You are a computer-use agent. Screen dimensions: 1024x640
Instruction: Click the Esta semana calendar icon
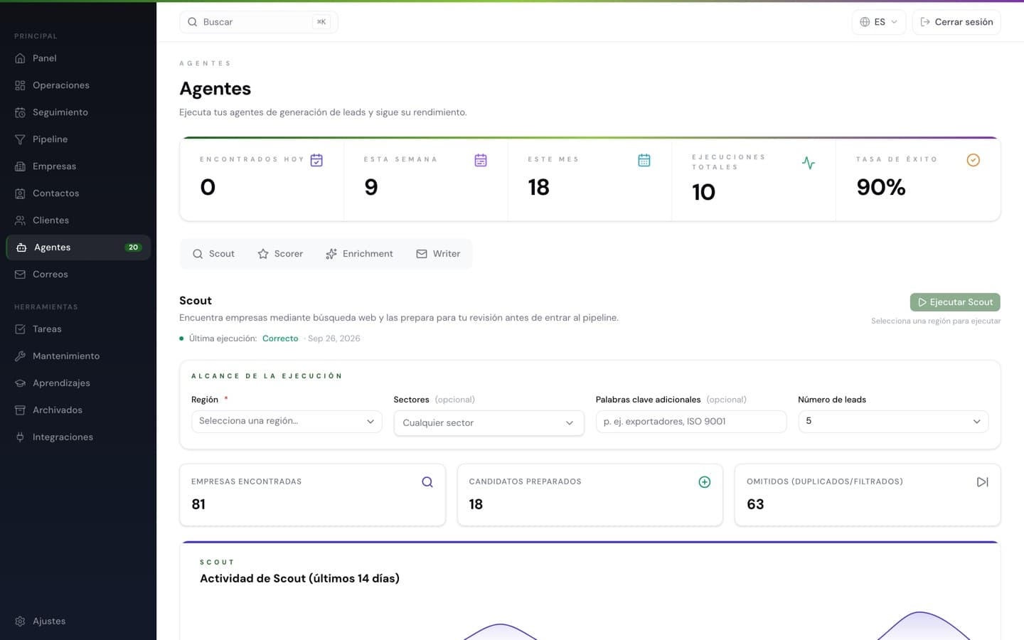(481, 161)
